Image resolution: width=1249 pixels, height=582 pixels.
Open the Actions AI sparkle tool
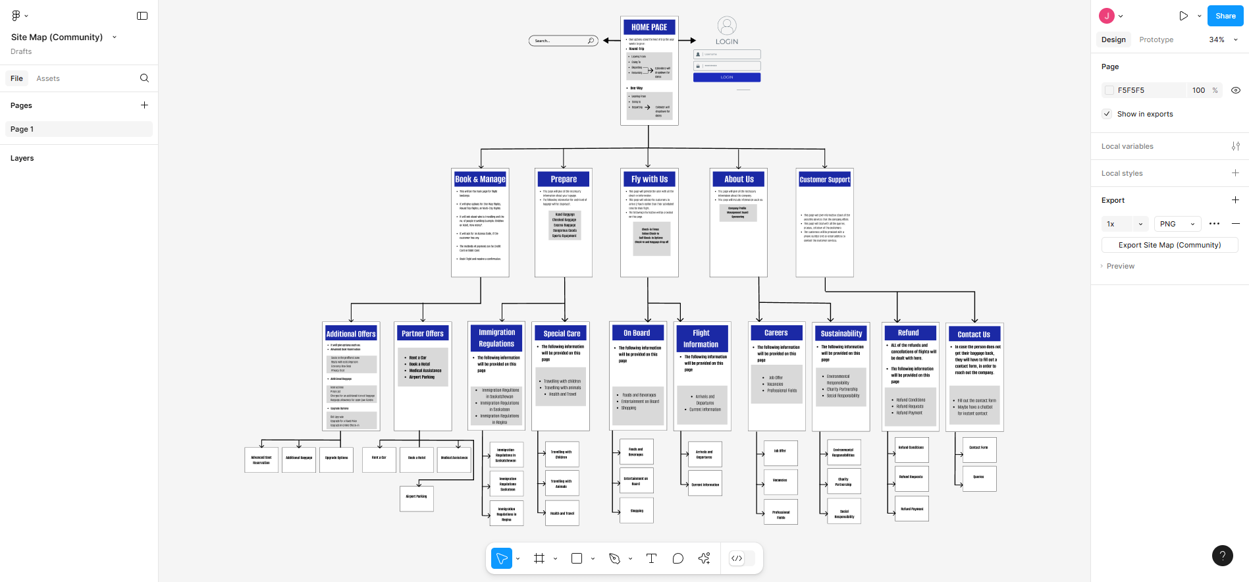coord(704,558)
